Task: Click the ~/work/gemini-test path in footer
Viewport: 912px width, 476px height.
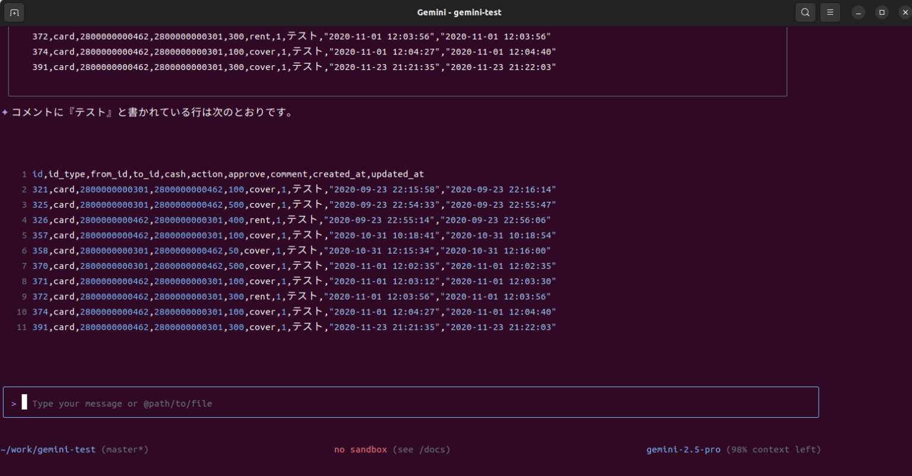Action: [48, 449]
